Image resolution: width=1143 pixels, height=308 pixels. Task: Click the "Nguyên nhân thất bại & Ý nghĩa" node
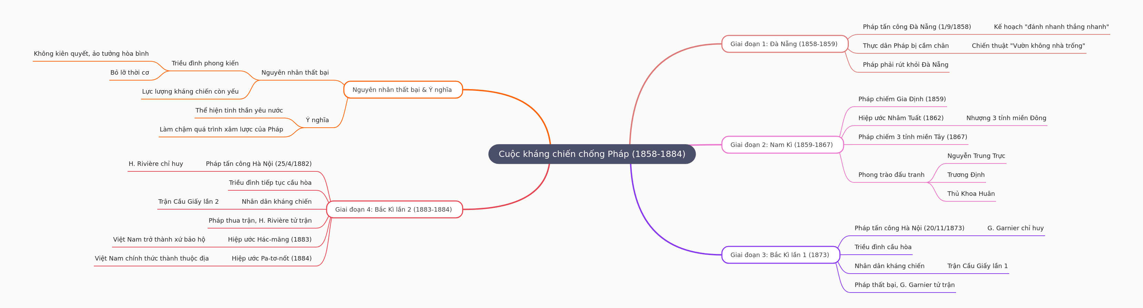(402, 90)
